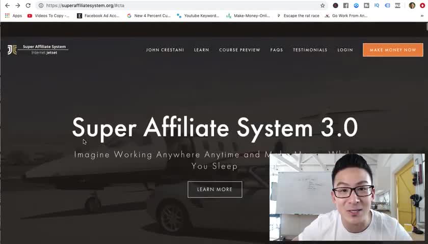Open the Chrome profile avatar

412,6
